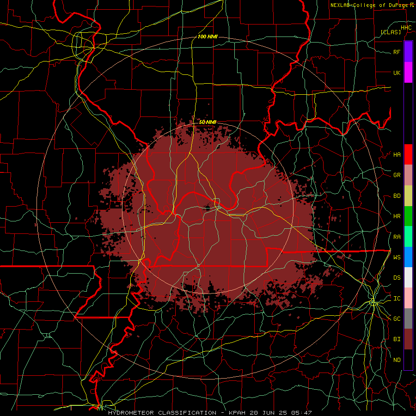
Task: Click the 100 NMI range ring label
Action: [x=208, y=37]
